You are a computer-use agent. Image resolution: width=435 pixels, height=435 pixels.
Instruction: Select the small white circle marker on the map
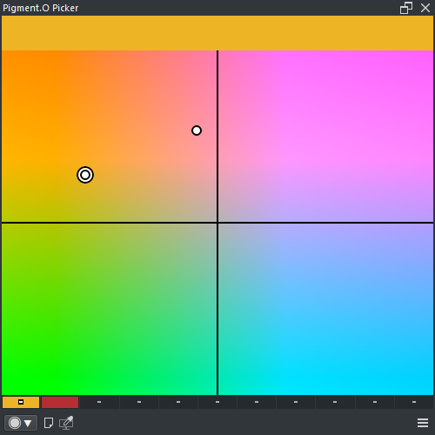197,130
